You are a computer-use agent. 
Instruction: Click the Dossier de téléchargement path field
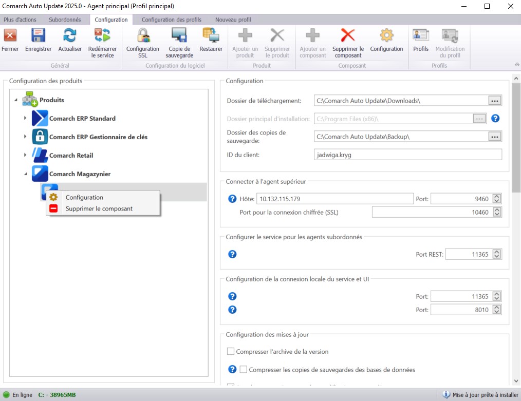[x=401, y=101]
